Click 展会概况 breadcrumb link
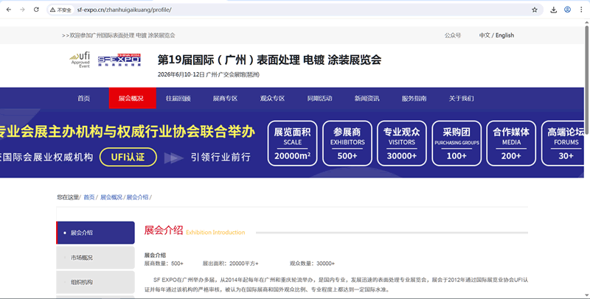This screenshot has height=299, width=590. [111, 197]
